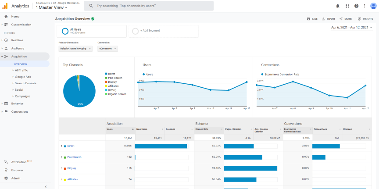Click the Google Analytics logo
The height and width of the screenshot is (189, 379).
click(5, 6)
